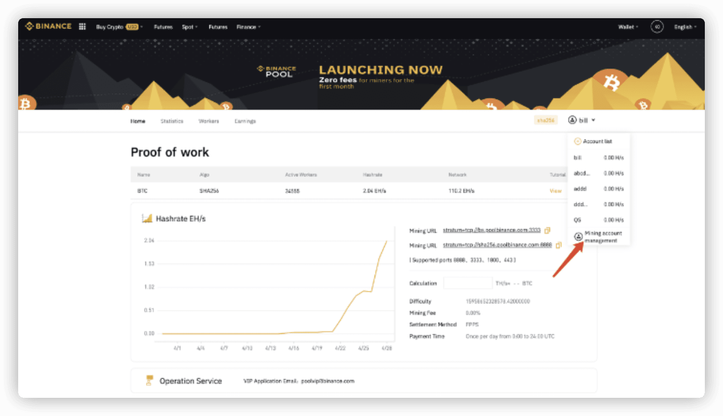
Task: Click the 0.00% mining fee value
Action: tap(473, 313)
